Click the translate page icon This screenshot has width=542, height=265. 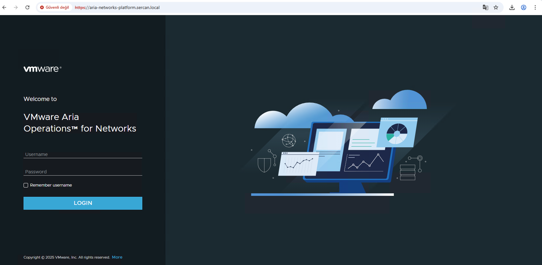click(x=485, y=7)
